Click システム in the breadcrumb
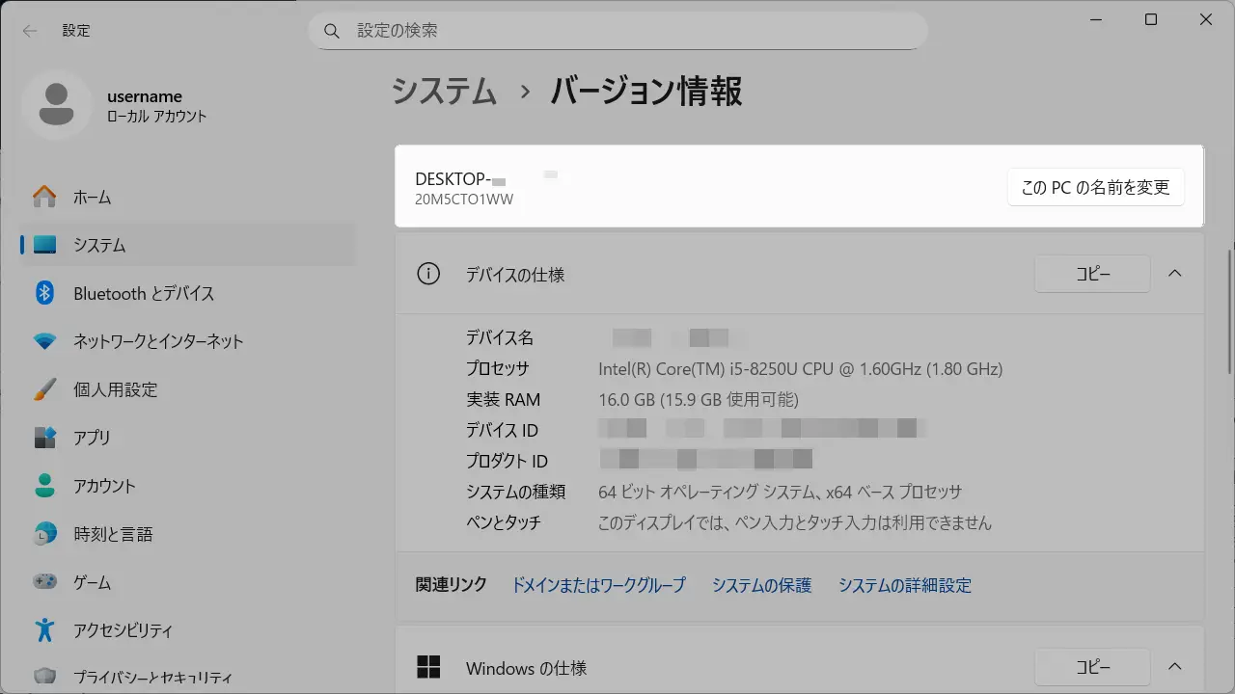This screenshot has height=694, width=1235. click(x=445, y=93)
